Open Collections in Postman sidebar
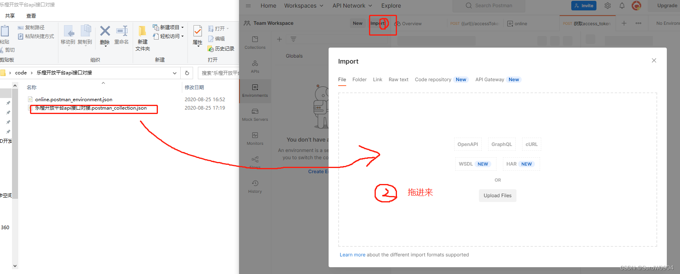The width and height of the screenshot is (680, 274). tap(255, 43)
